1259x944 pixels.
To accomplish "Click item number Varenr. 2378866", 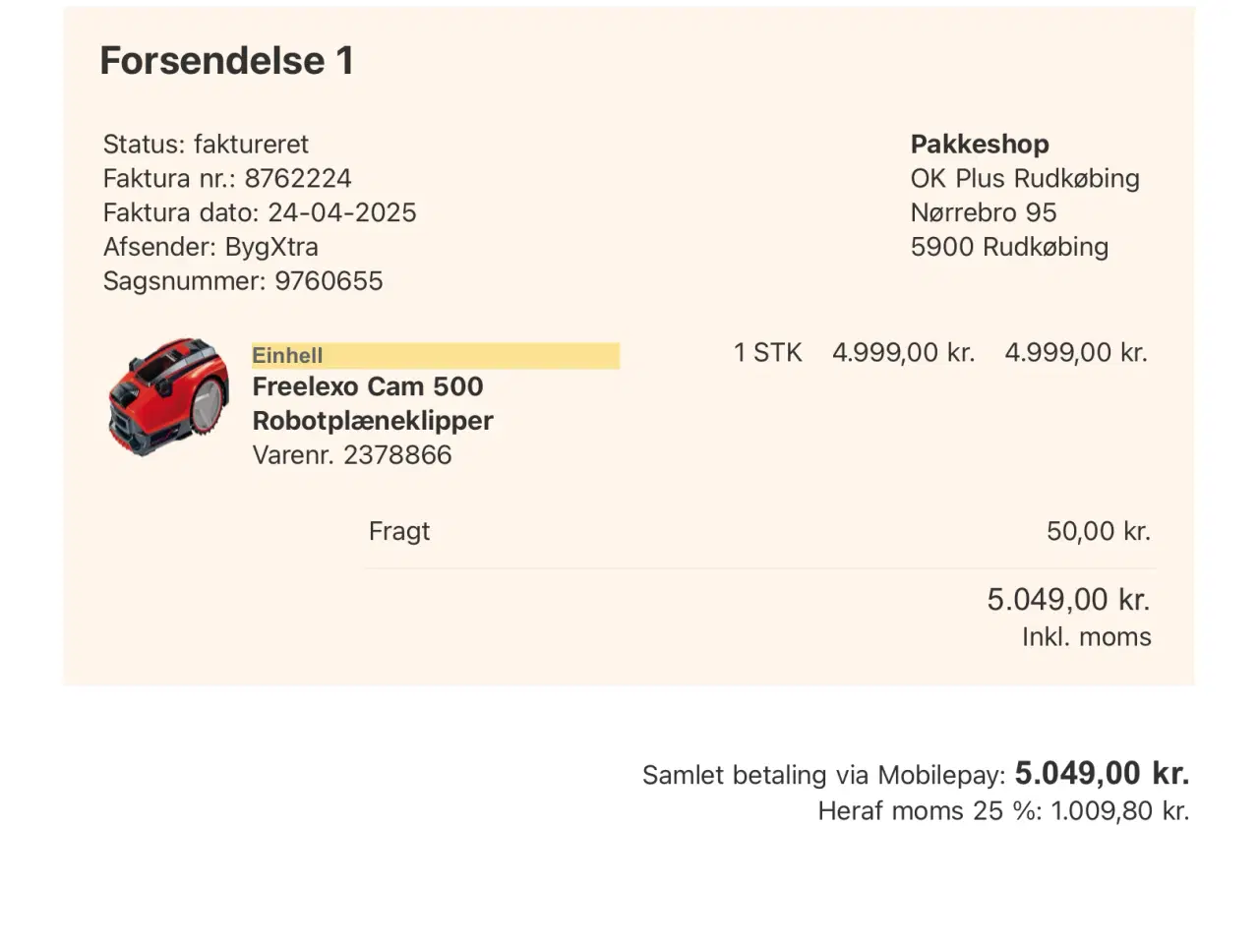I will coord(352,455).
